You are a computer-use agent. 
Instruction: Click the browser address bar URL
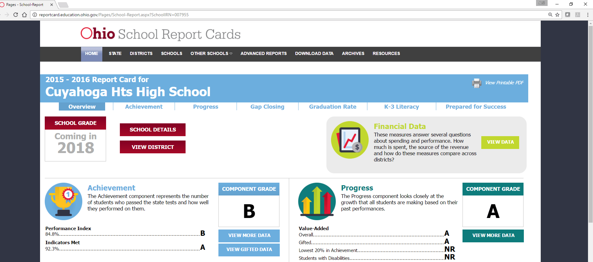click(114, 15)
